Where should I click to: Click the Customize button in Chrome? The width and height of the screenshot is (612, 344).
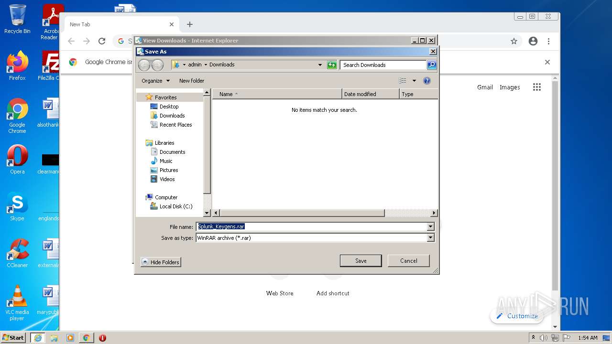coord(517,316)
